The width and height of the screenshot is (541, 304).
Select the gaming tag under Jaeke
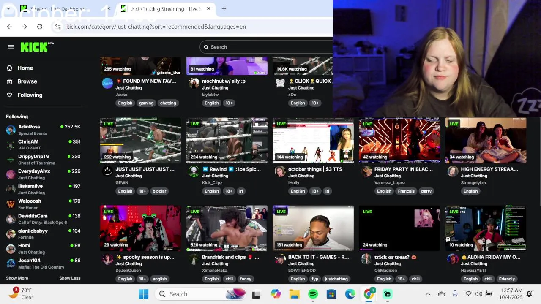coord(146,103)
